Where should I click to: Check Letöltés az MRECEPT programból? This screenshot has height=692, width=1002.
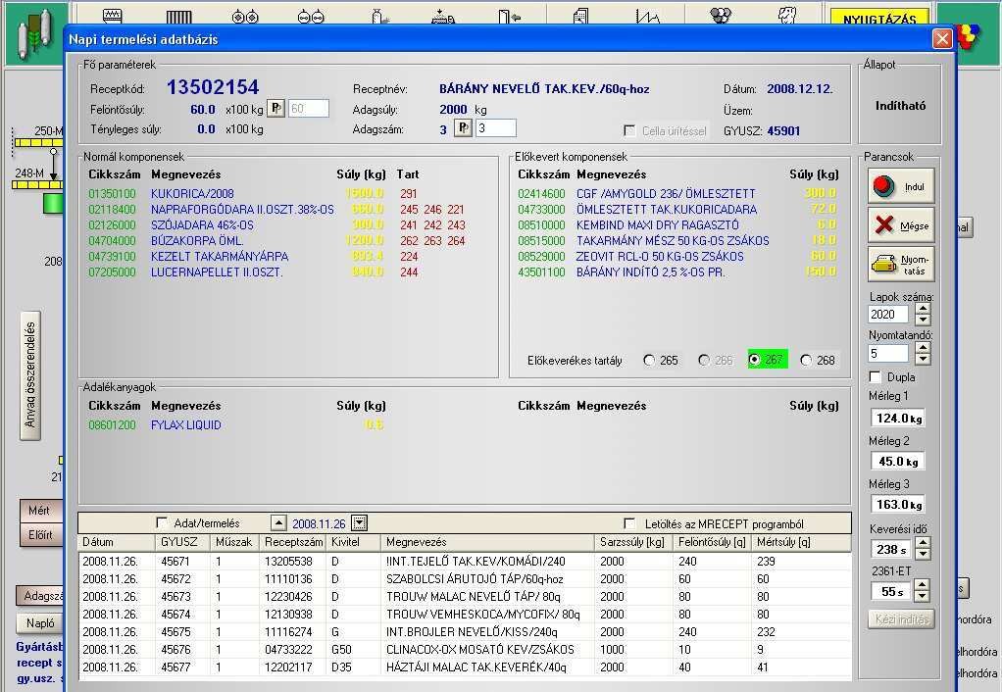[629, 523]
